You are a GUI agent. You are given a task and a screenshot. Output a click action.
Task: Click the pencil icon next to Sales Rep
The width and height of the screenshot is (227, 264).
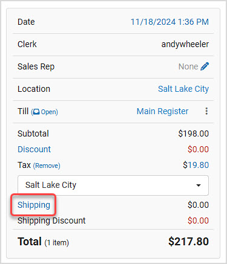click(x=205, y=66)
